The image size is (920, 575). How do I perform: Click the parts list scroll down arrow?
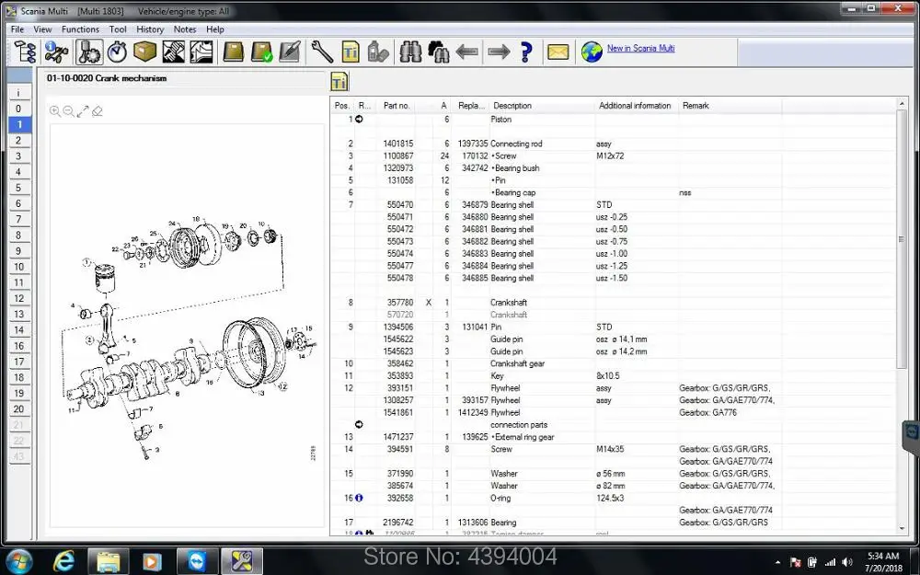pyautogui.click(x=903, y=529)
